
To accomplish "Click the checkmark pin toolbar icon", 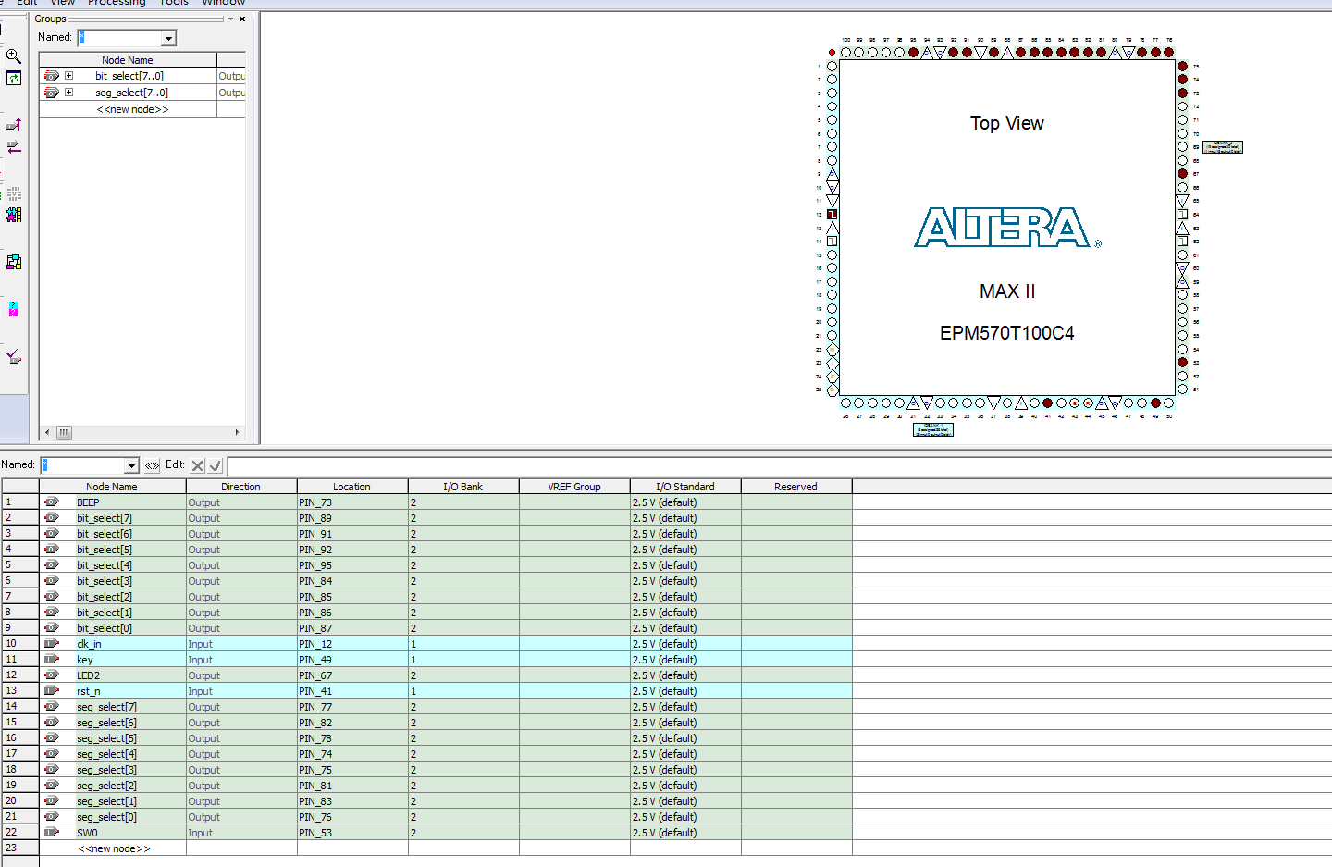I will tap(13, 356).
